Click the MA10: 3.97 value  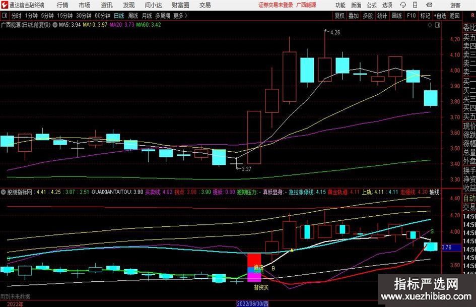point(95,25)
